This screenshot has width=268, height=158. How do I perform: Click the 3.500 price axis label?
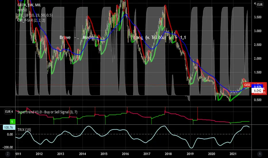coord(258,17)
